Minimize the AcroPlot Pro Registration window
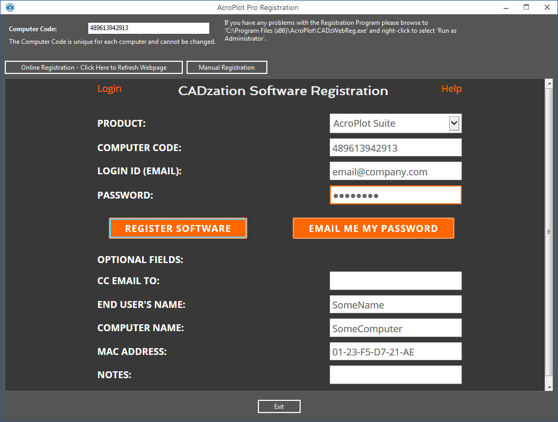The image size is (558, 422). pos(506,7)
